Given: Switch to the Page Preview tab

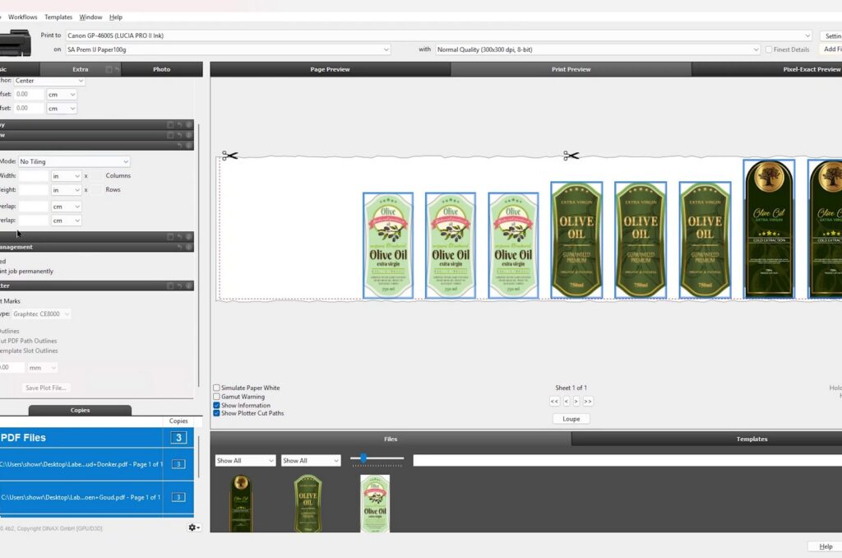Looking at the screenshot, I should tap(330, 69).
